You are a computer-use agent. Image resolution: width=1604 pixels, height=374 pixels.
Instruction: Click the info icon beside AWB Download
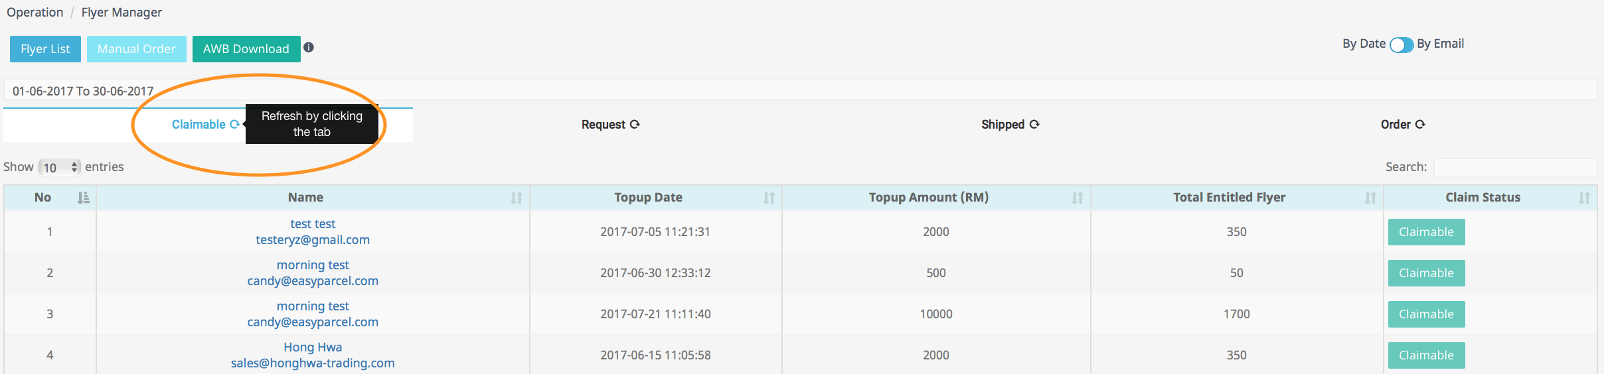click(x=309, y=47)
